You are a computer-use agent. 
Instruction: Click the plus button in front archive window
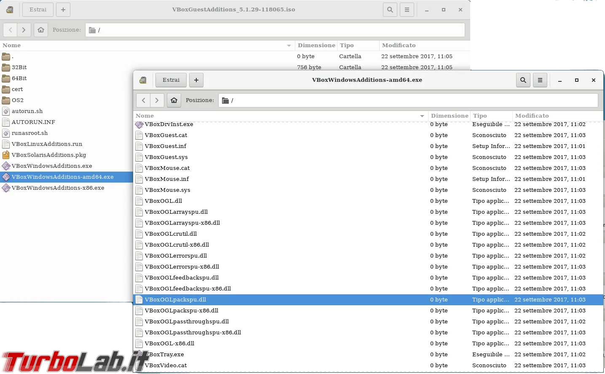196,80
